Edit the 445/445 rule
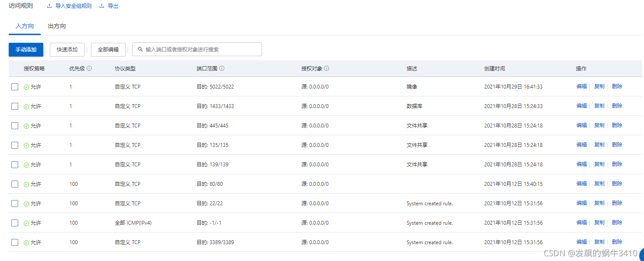This screenshot has height=261, width=644. click(582, 125)
